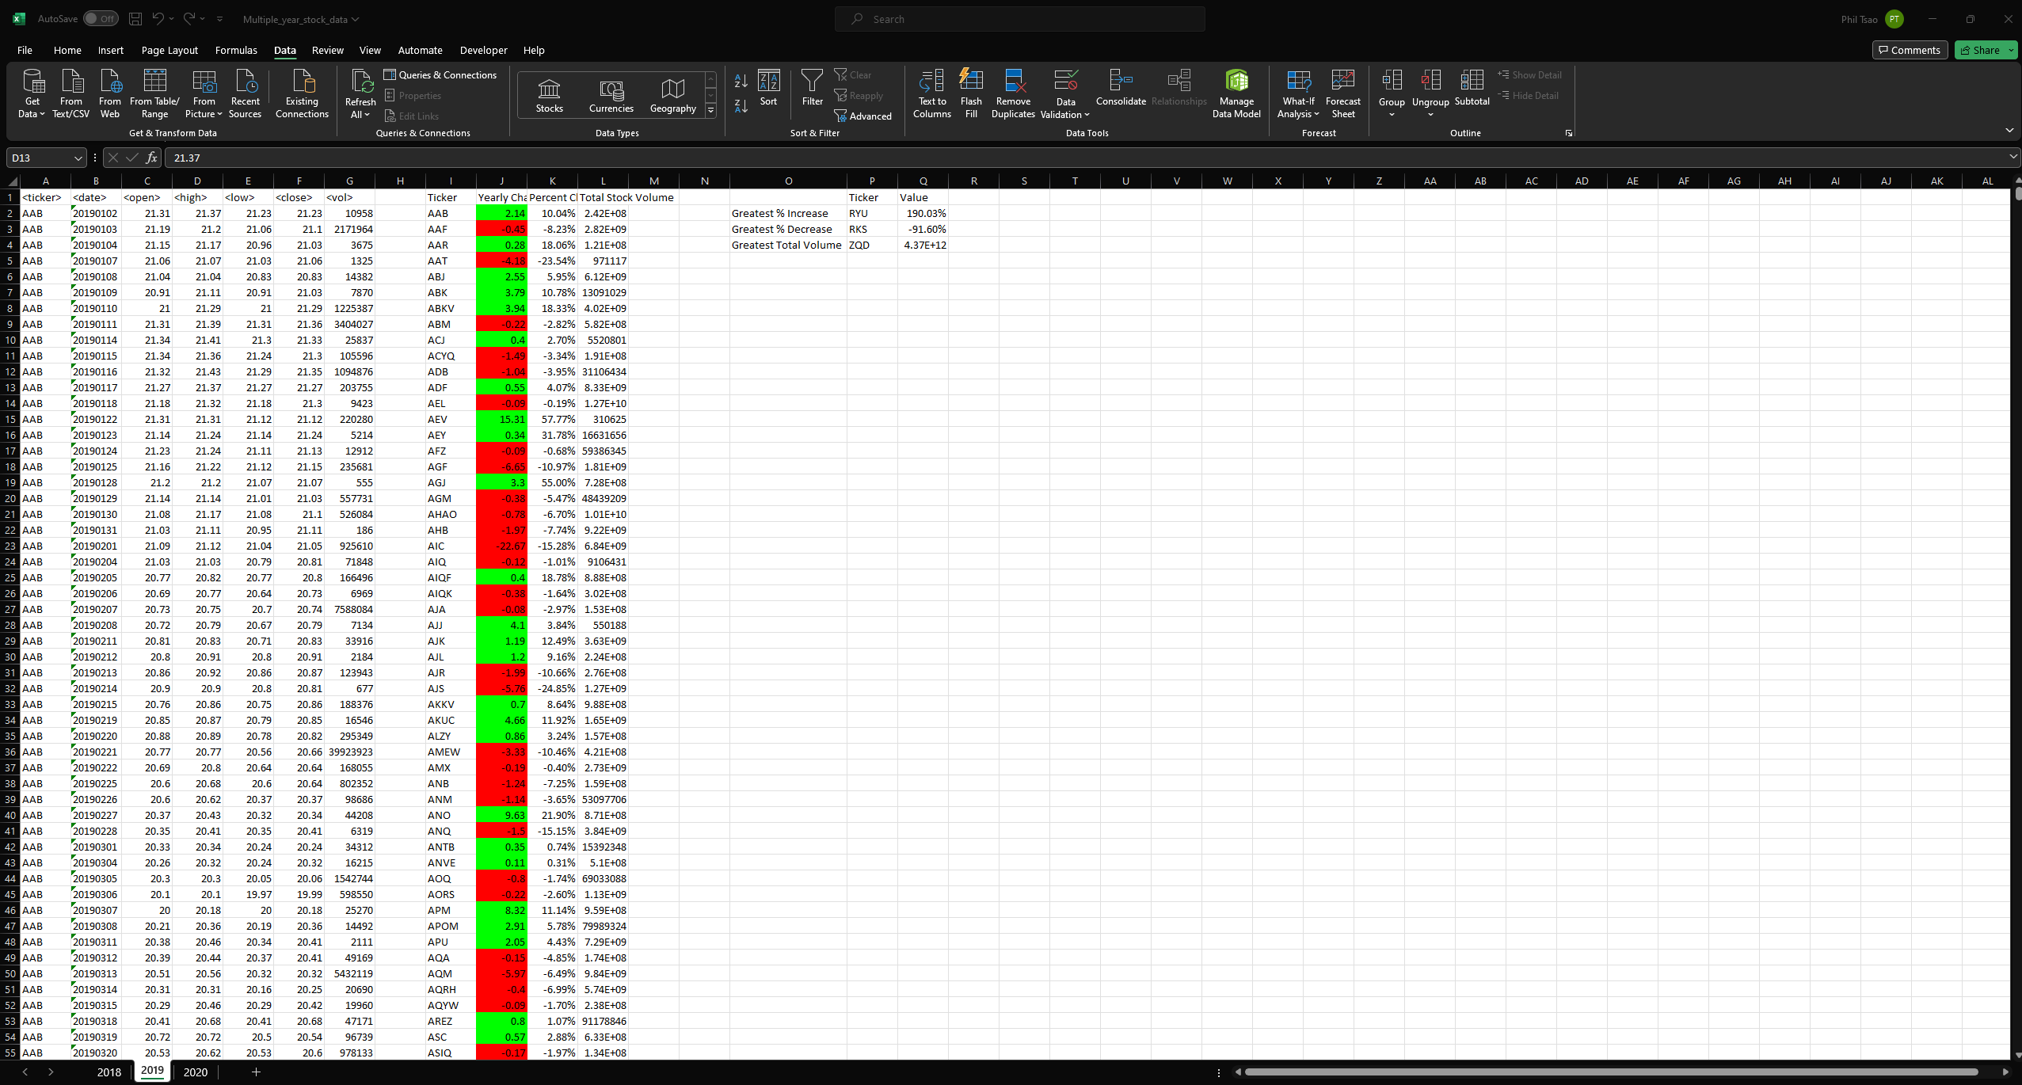Toggle the Queries & Connections pane
Image resolution: width=2022 pixels, height=1085 pixels.
(x=440, y=74)
